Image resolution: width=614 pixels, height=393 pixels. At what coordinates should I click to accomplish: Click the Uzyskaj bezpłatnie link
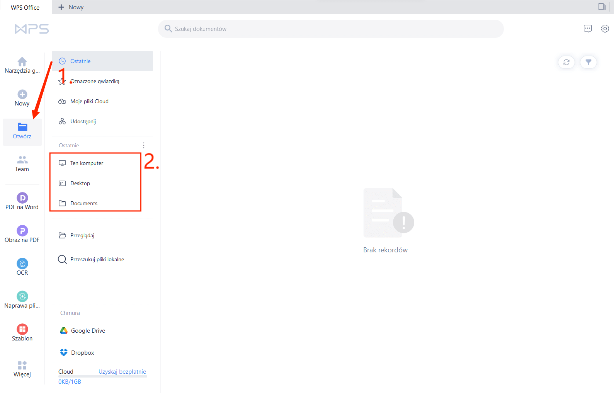(122, 372)
